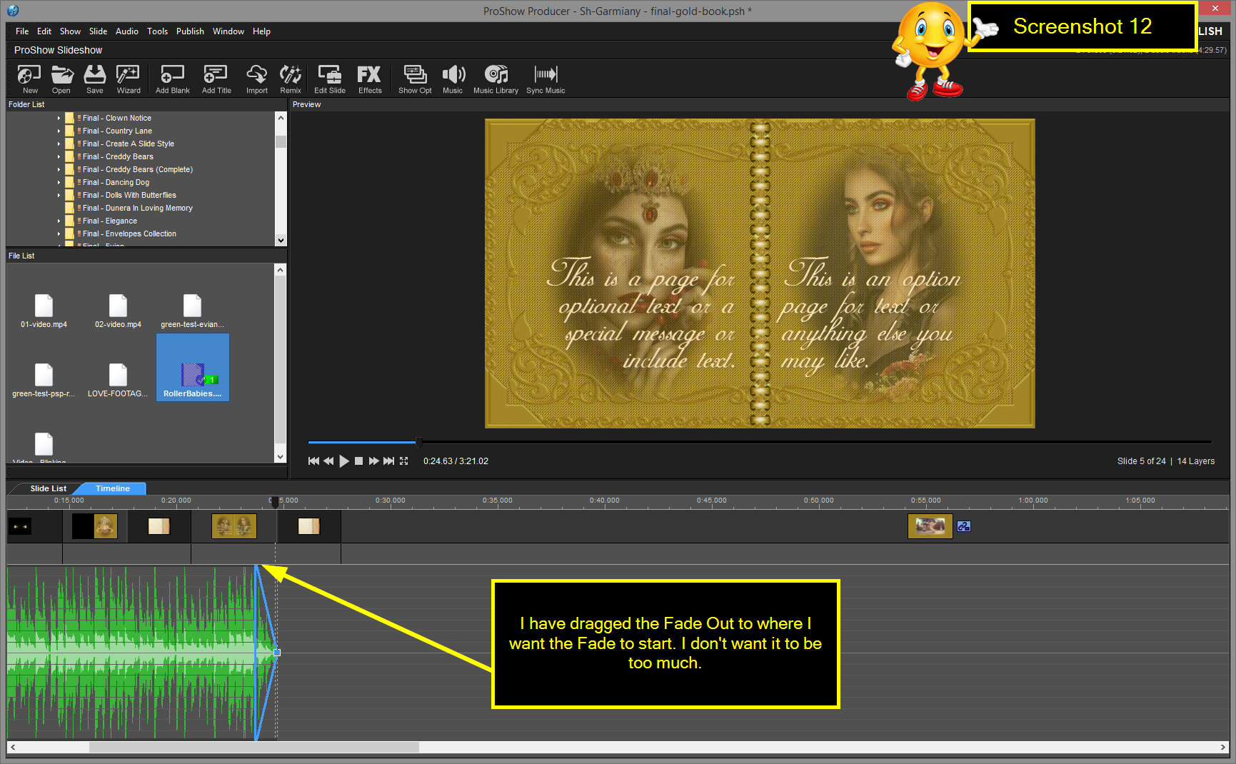Switch to the Slide List tab
Viewport: 1236px width, 764px height.
pos(48,488)
